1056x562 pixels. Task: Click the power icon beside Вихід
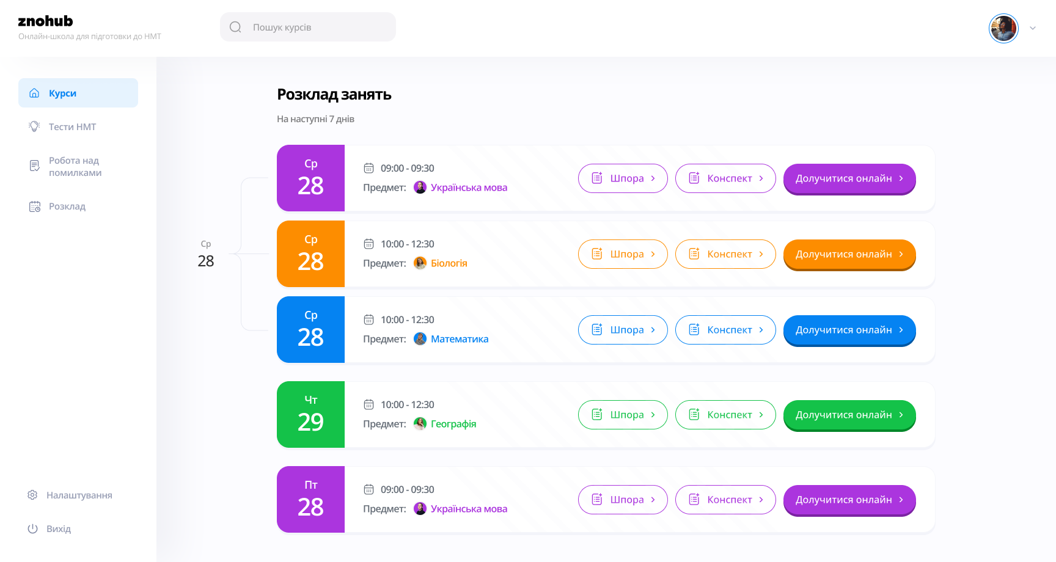point(32,528)
